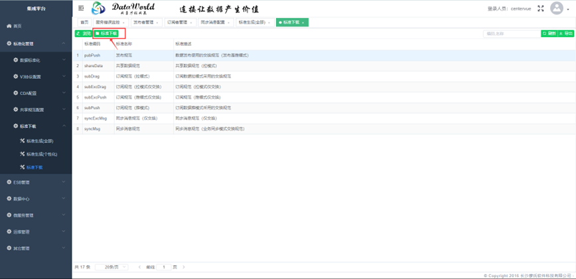This screenshot has height=279, width=576.
Task: Collapse the 标准下载 submenu chevron in sidebar
Action: click(64, 126)
